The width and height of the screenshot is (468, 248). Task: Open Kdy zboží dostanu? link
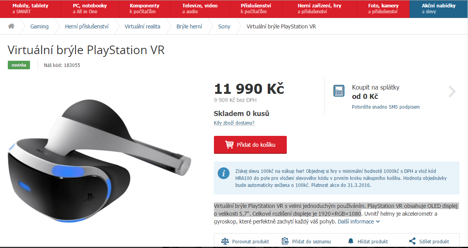(x=234, y=123)
